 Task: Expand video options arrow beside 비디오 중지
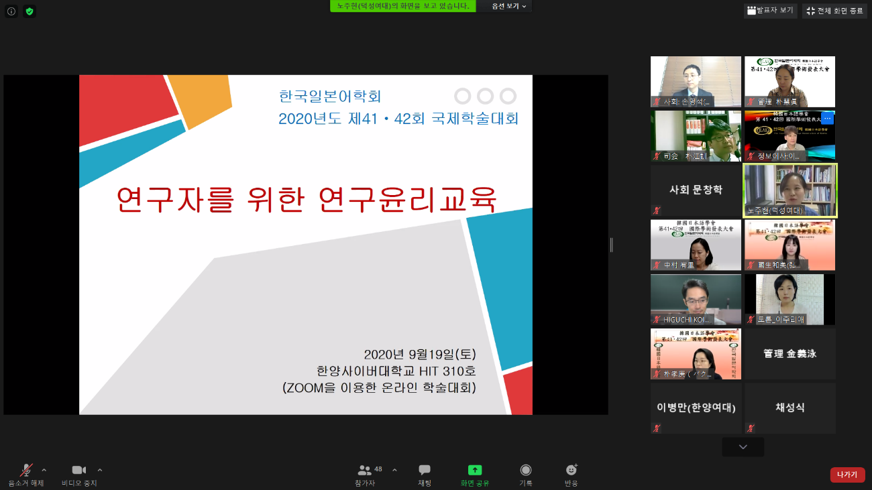[100, 470]
